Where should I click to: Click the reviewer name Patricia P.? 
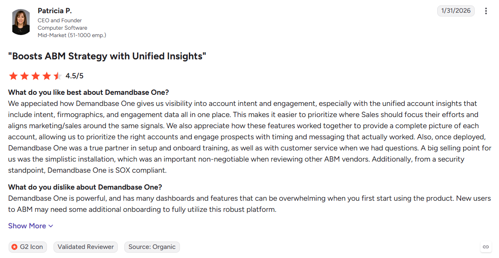click(x=55, y=11)
